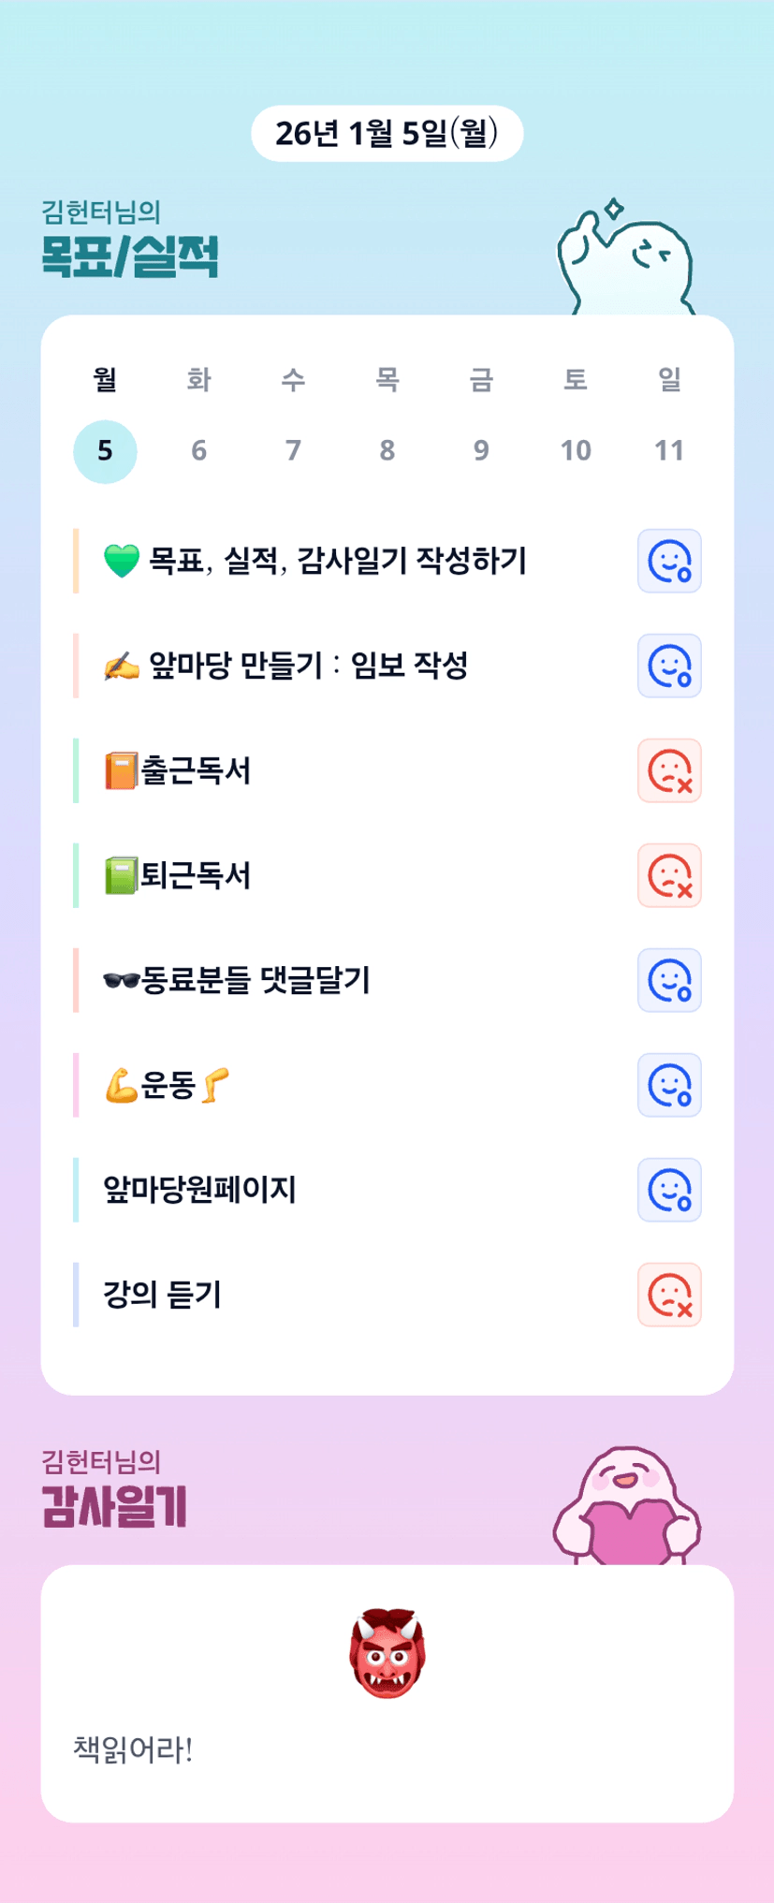Click the red sad face for 강의 듣기
The width and height of the screenshot is (774, 1903).
click(x=669, y=1296)
